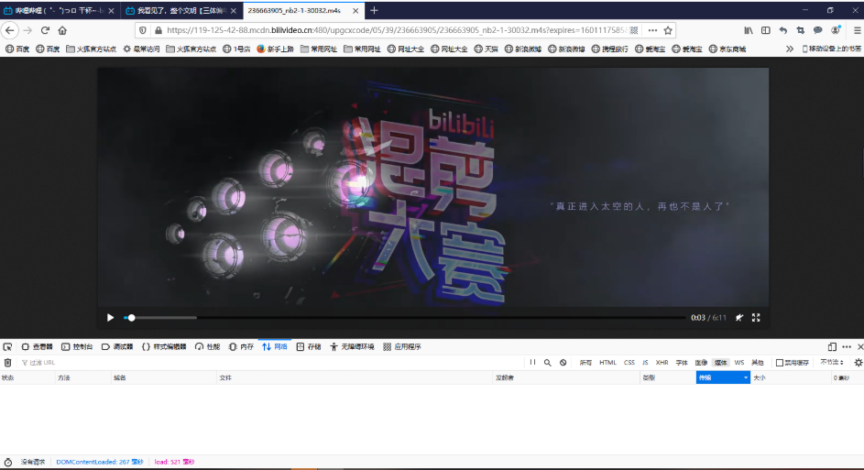Image resolution: width=864 pixels, height=470 pixels.
Task: Open page actions three-dot menu in address bar
Action: pos(652,30)
